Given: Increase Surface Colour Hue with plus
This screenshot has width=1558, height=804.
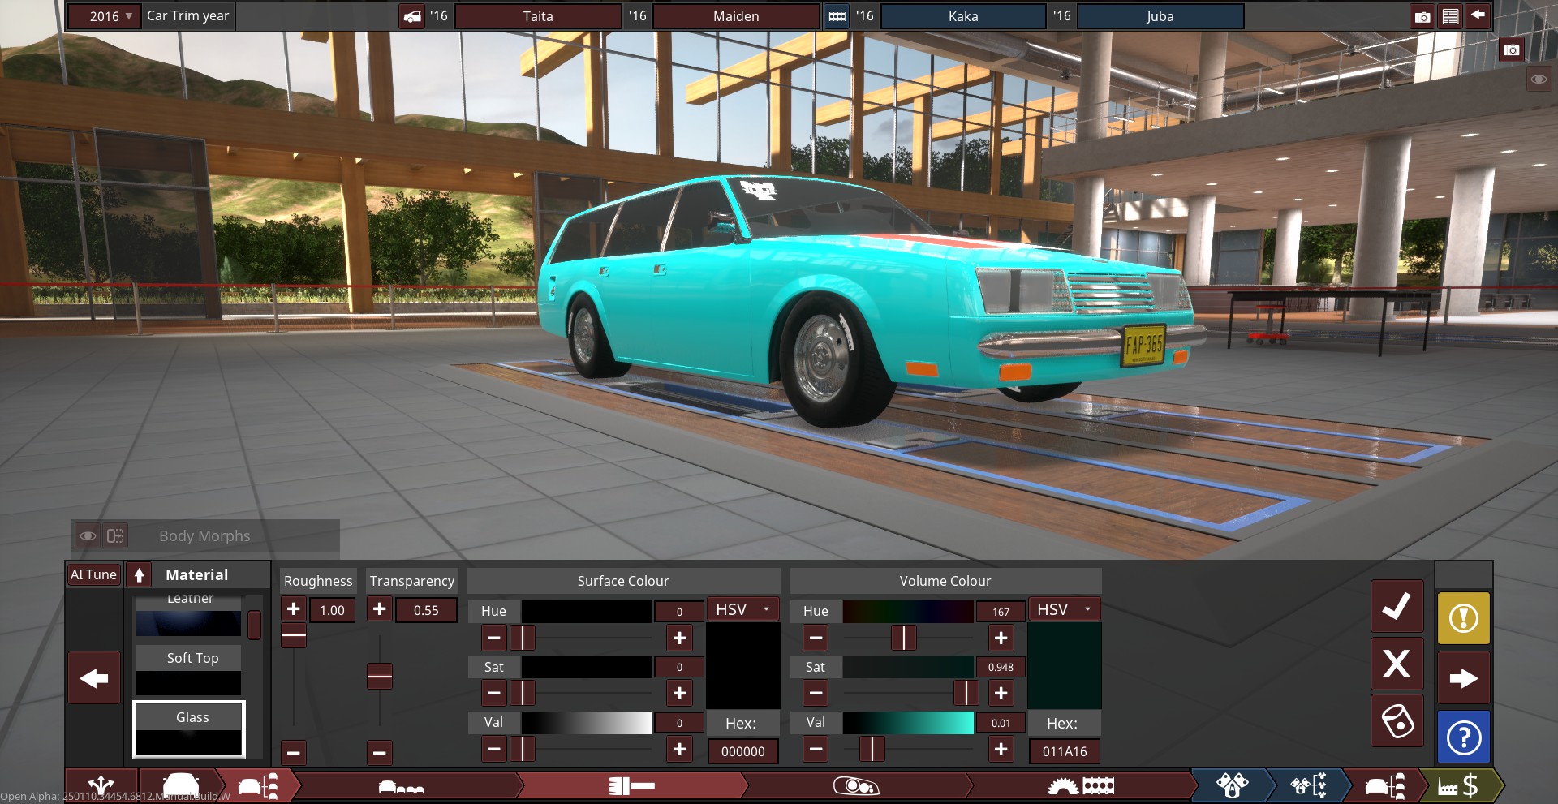Looking at the screenshot, I should point(679,638).
